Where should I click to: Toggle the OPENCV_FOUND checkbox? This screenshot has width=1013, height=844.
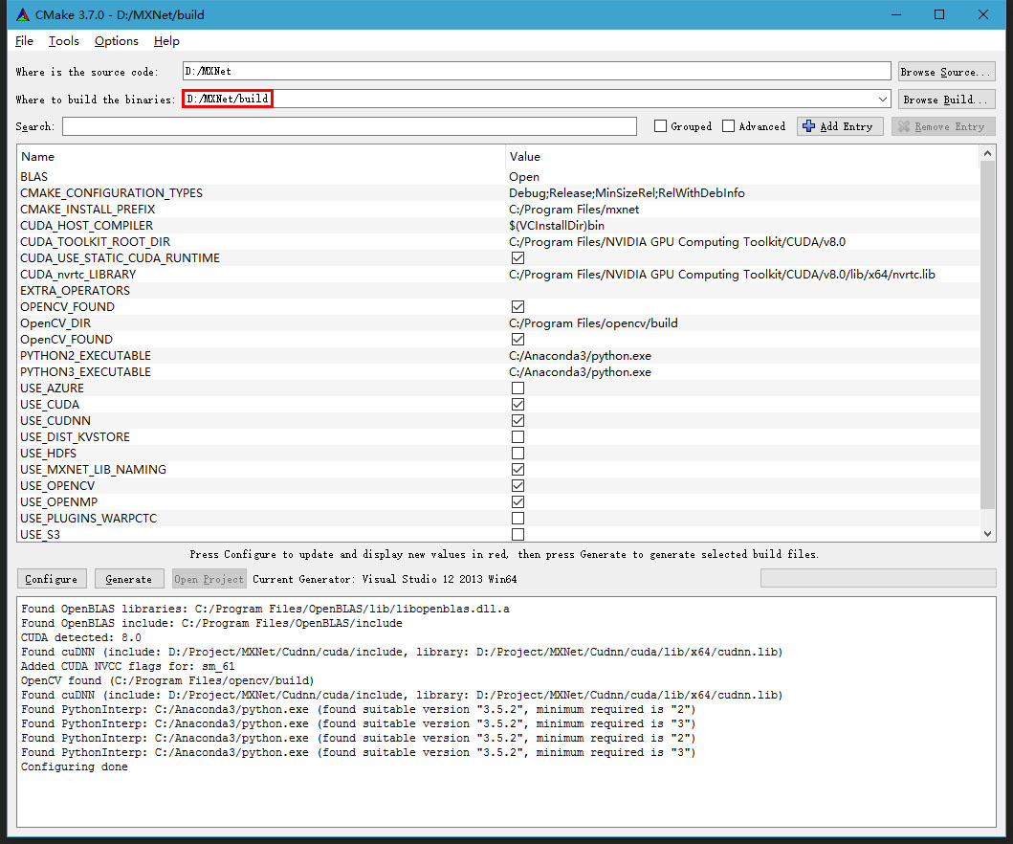tap(518, 307)
